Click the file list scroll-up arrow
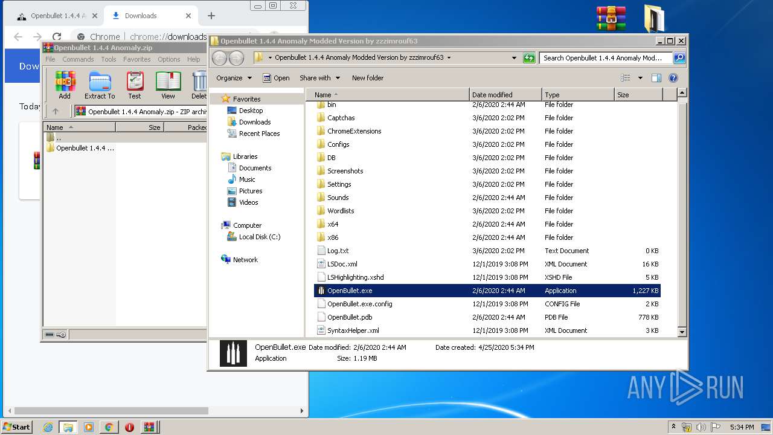Image resolution: width=773 pixels, height=435 pixels. click(x=682, y=93)
